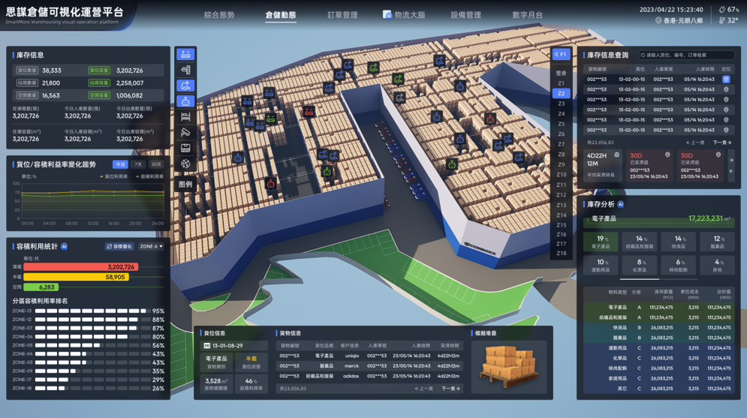The height and width of the screenshot is (418, 747).
Task: Open the 图例 legend panel
Action: (x=185, y=185)
